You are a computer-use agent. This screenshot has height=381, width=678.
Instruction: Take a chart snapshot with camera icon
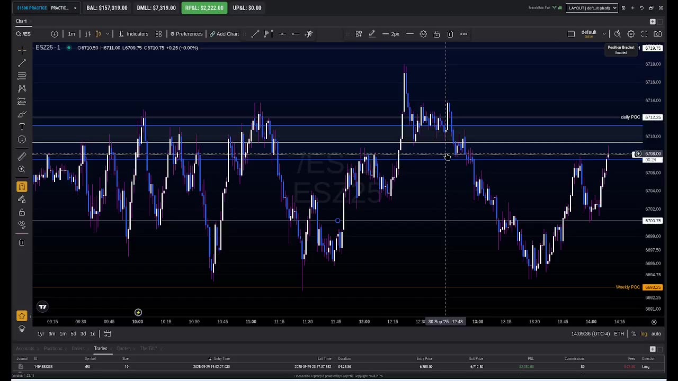(657, 34)
